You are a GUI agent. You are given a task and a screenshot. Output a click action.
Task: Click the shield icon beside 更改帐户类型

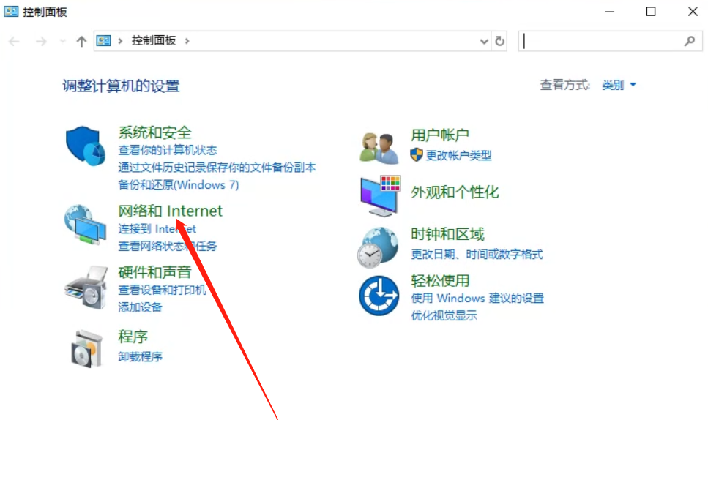pos(416,155)
